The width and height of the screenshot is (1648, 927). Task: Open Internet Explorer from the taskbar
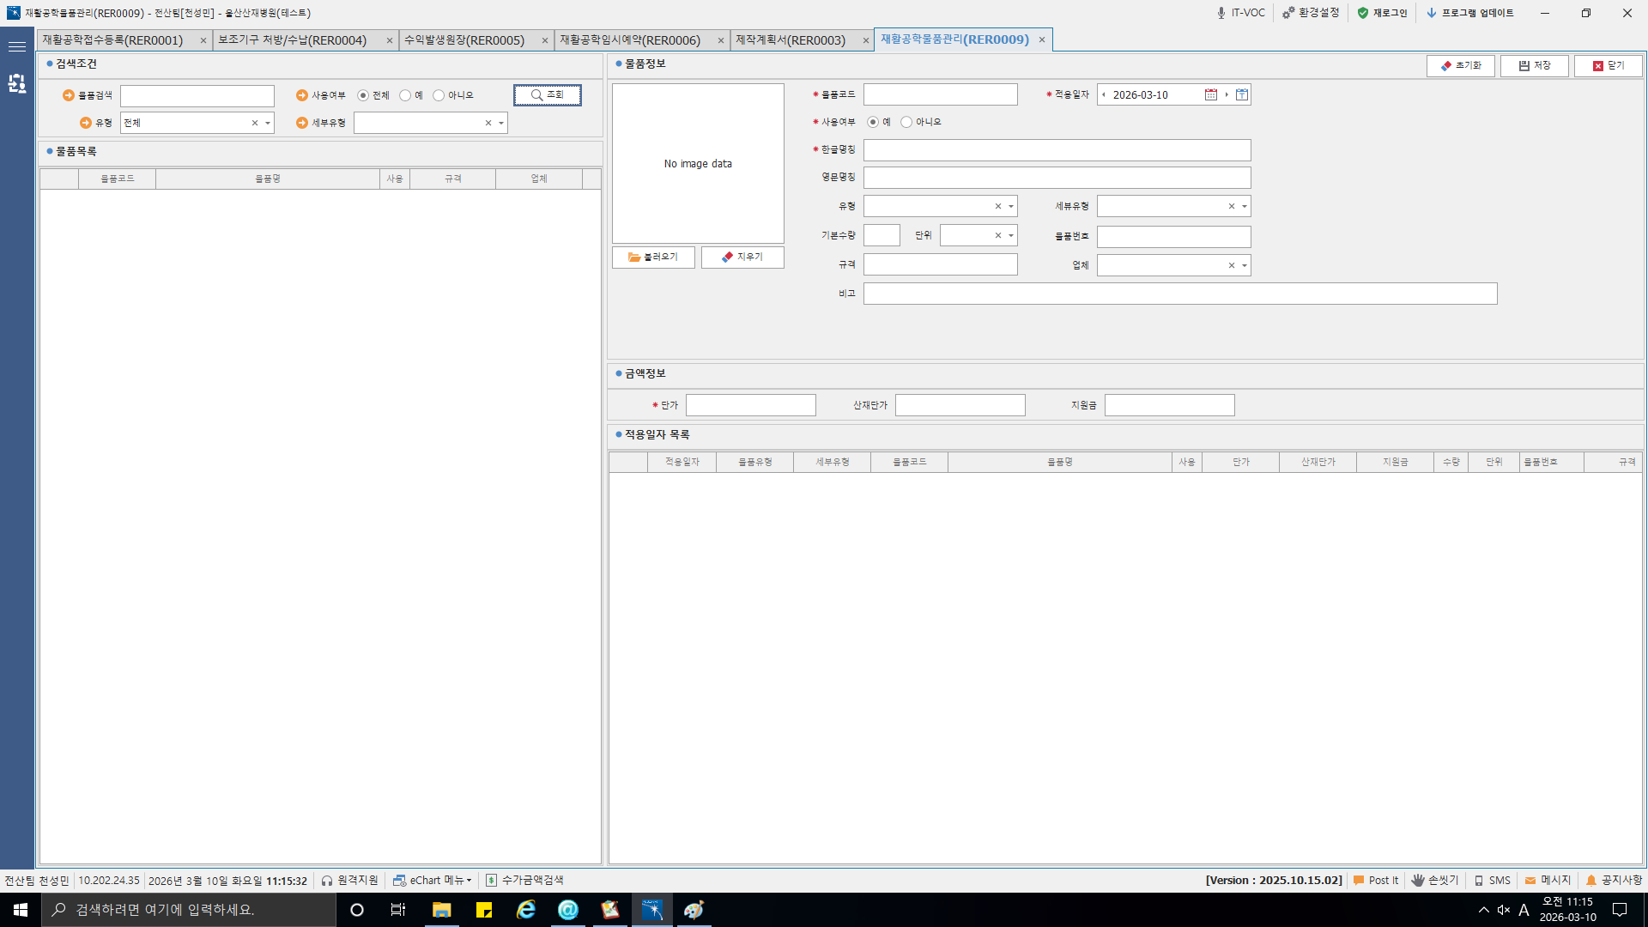pyautogui.click(x=526, y=910)
